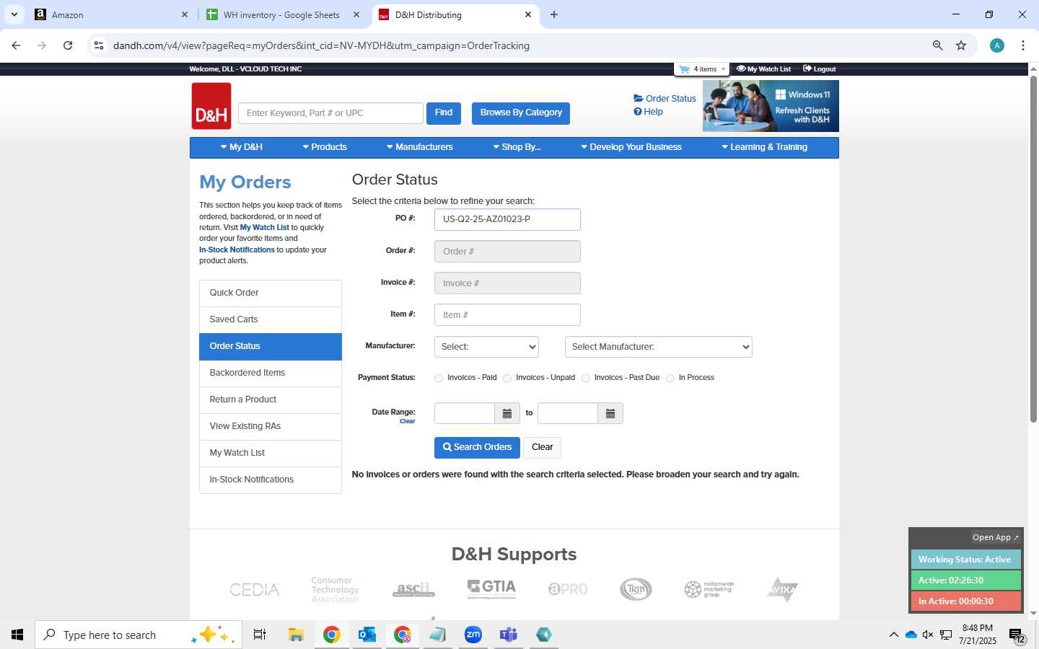Click Browse By Category button
This screenshot has width=1039, height=649.
click(x=521, y=112)
